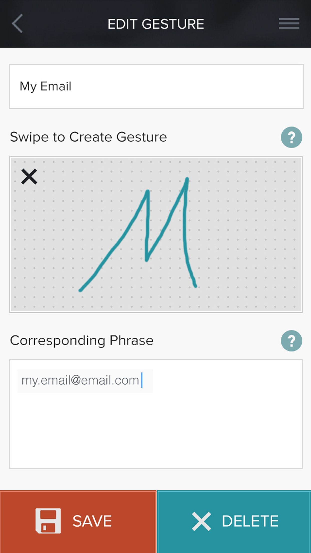The image size is (311, 553).
Task: Click the EDIT GESTURE title
Action: [x=156, y=24]
